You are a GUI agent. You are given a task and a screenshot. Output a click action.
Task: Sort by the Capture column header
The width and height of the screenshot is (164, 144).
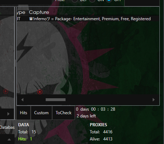pos(39,12)
